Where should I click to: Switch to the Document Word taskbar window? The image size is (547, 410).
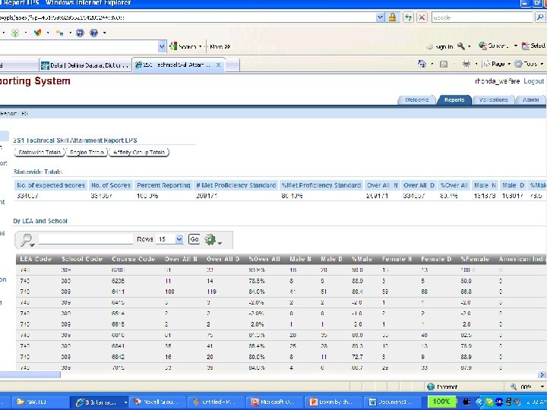pos(392,402)
